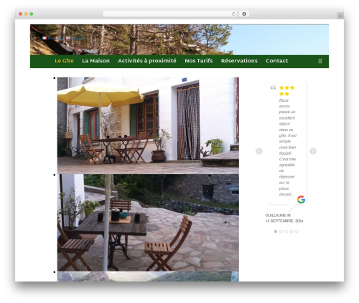Open Activités à proximité in the menu

click(147, 61)
